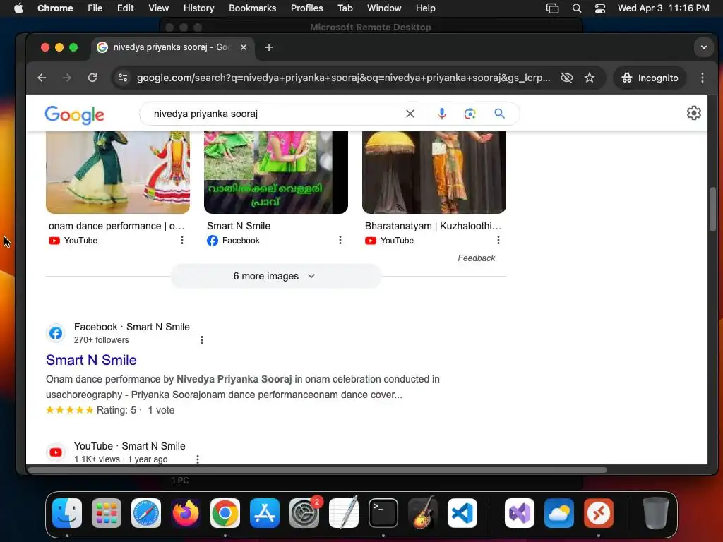This screenshot has width=723, height=542.
Task: Open GarageBand from the dock
Action: coord(423,513)
